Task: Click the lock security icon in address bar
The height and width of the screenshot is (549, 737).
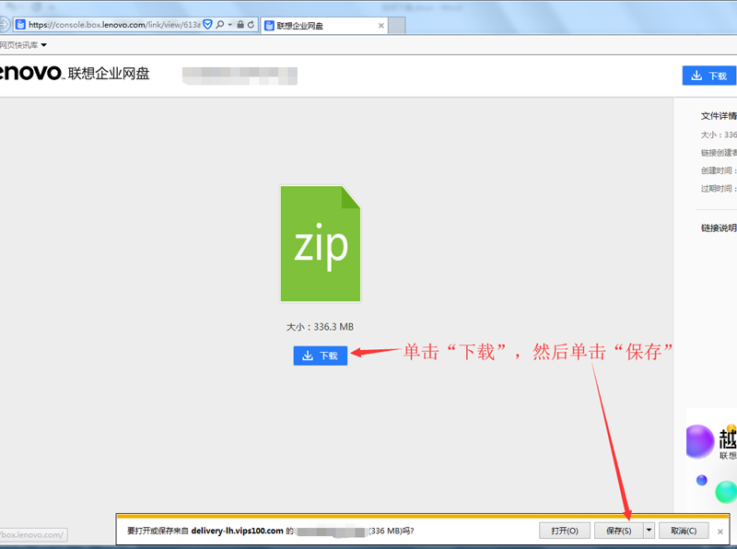Action: tap(240, 25)
